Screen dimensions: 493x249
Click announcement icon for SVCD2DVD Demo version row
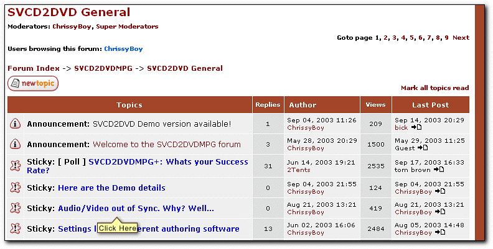point(15,124)
